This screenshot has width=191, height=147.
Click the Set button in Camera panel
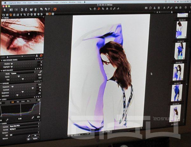[35, 135]
